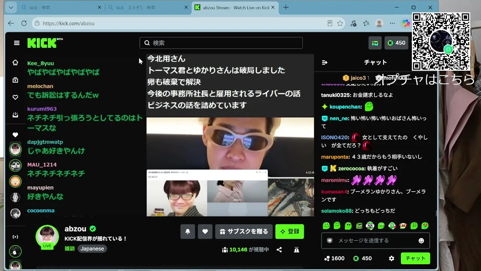Open the podium leaderboard icon in the sidebar
Viewport: 481px width, 271px height.
pyautogui.click(x=15, y=115)
